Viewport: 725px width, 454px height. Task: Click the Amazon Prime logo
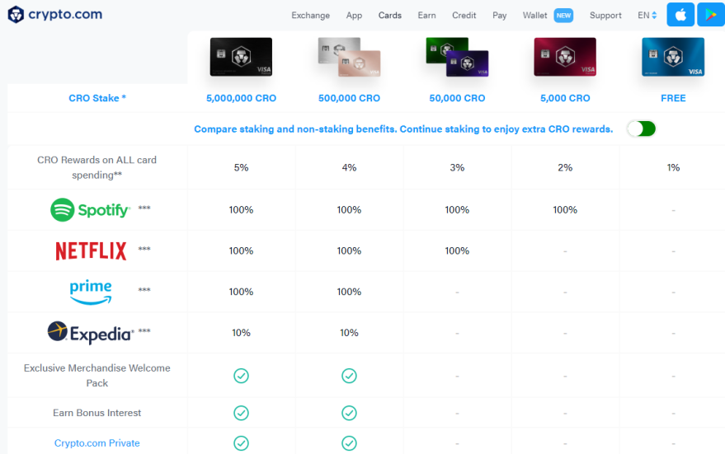[91, 292]
